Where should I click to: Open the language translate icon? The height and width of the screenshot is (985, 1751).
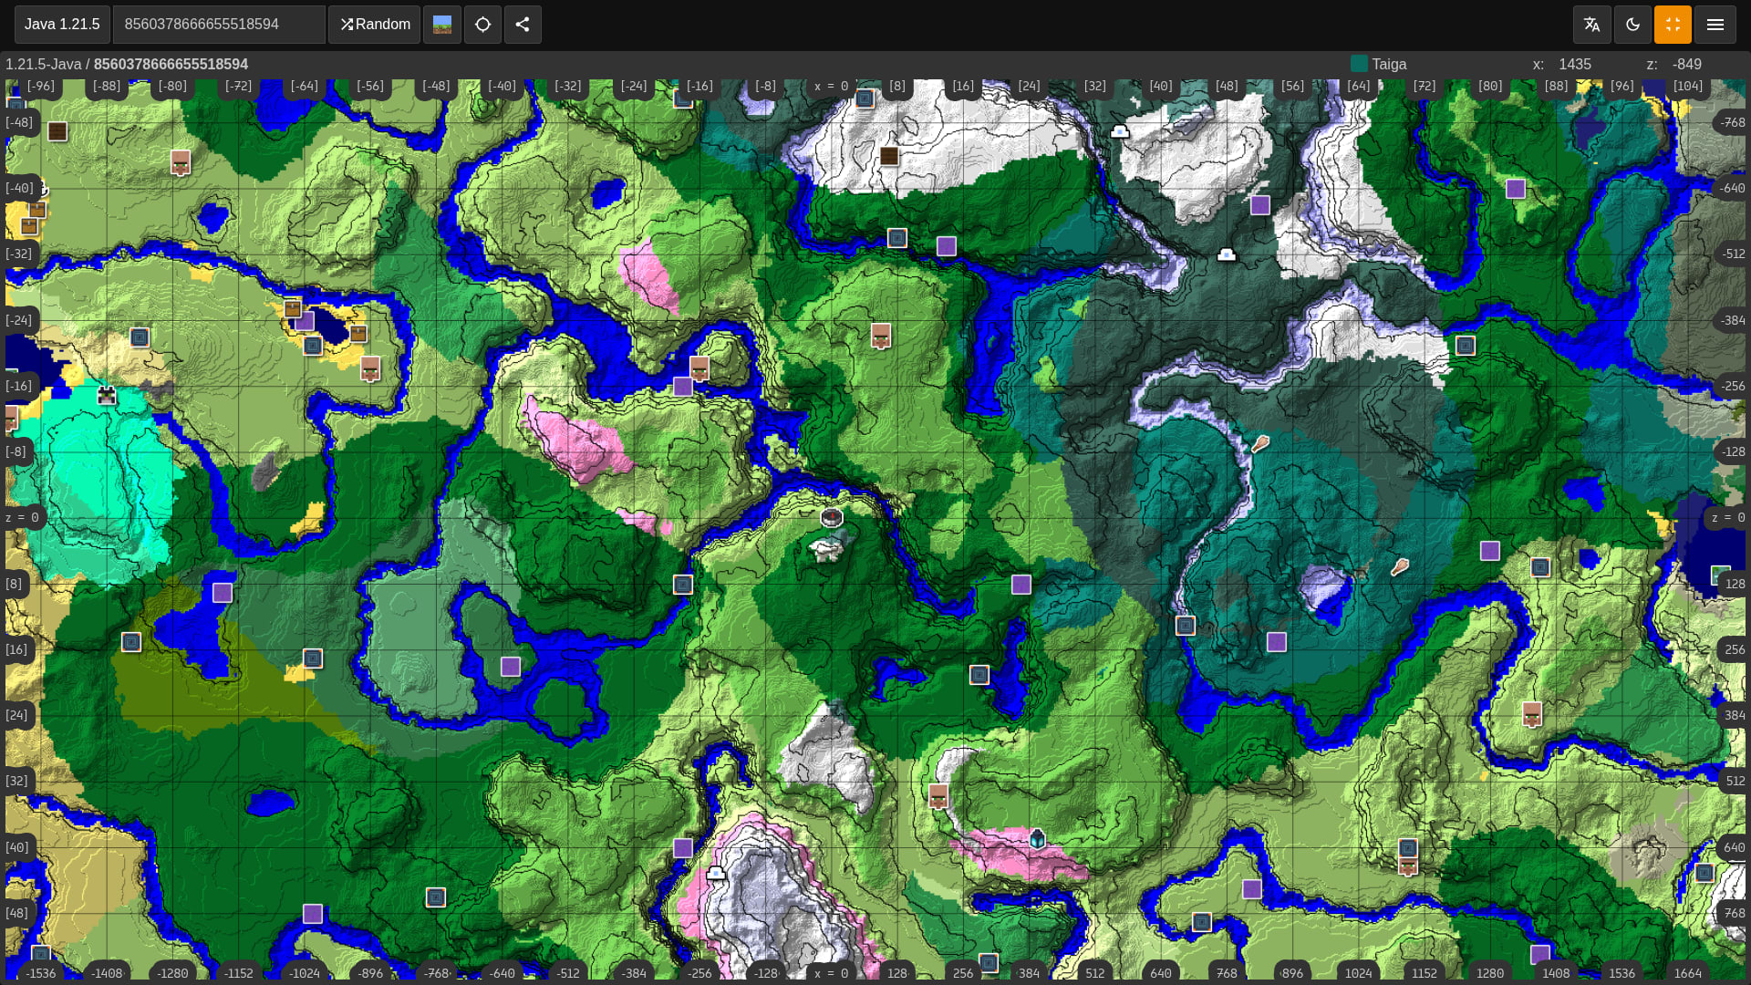(1592, 25)
